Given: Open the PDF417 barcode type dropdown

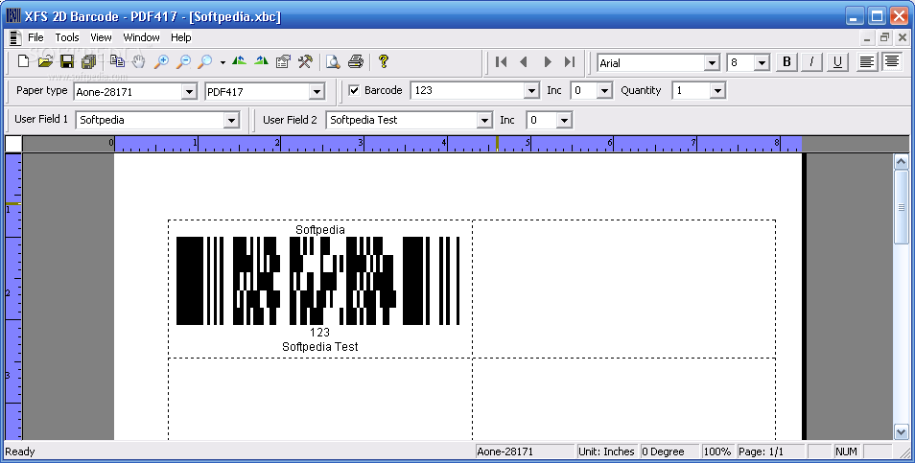Looking at the screenshot, I should point(317,92).
